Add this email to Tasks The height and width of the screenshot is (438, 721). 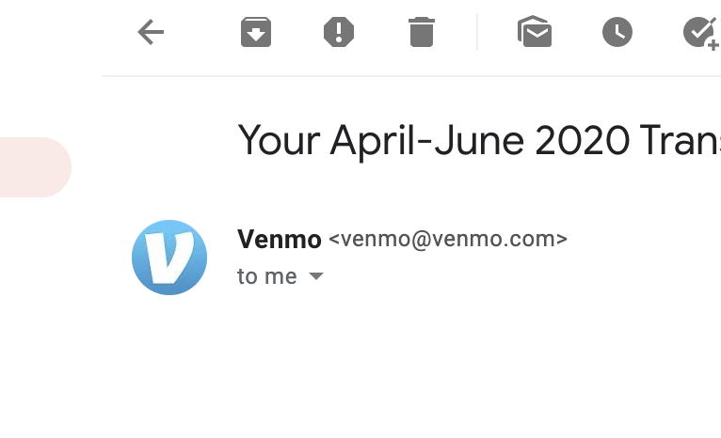pos(701,33)
